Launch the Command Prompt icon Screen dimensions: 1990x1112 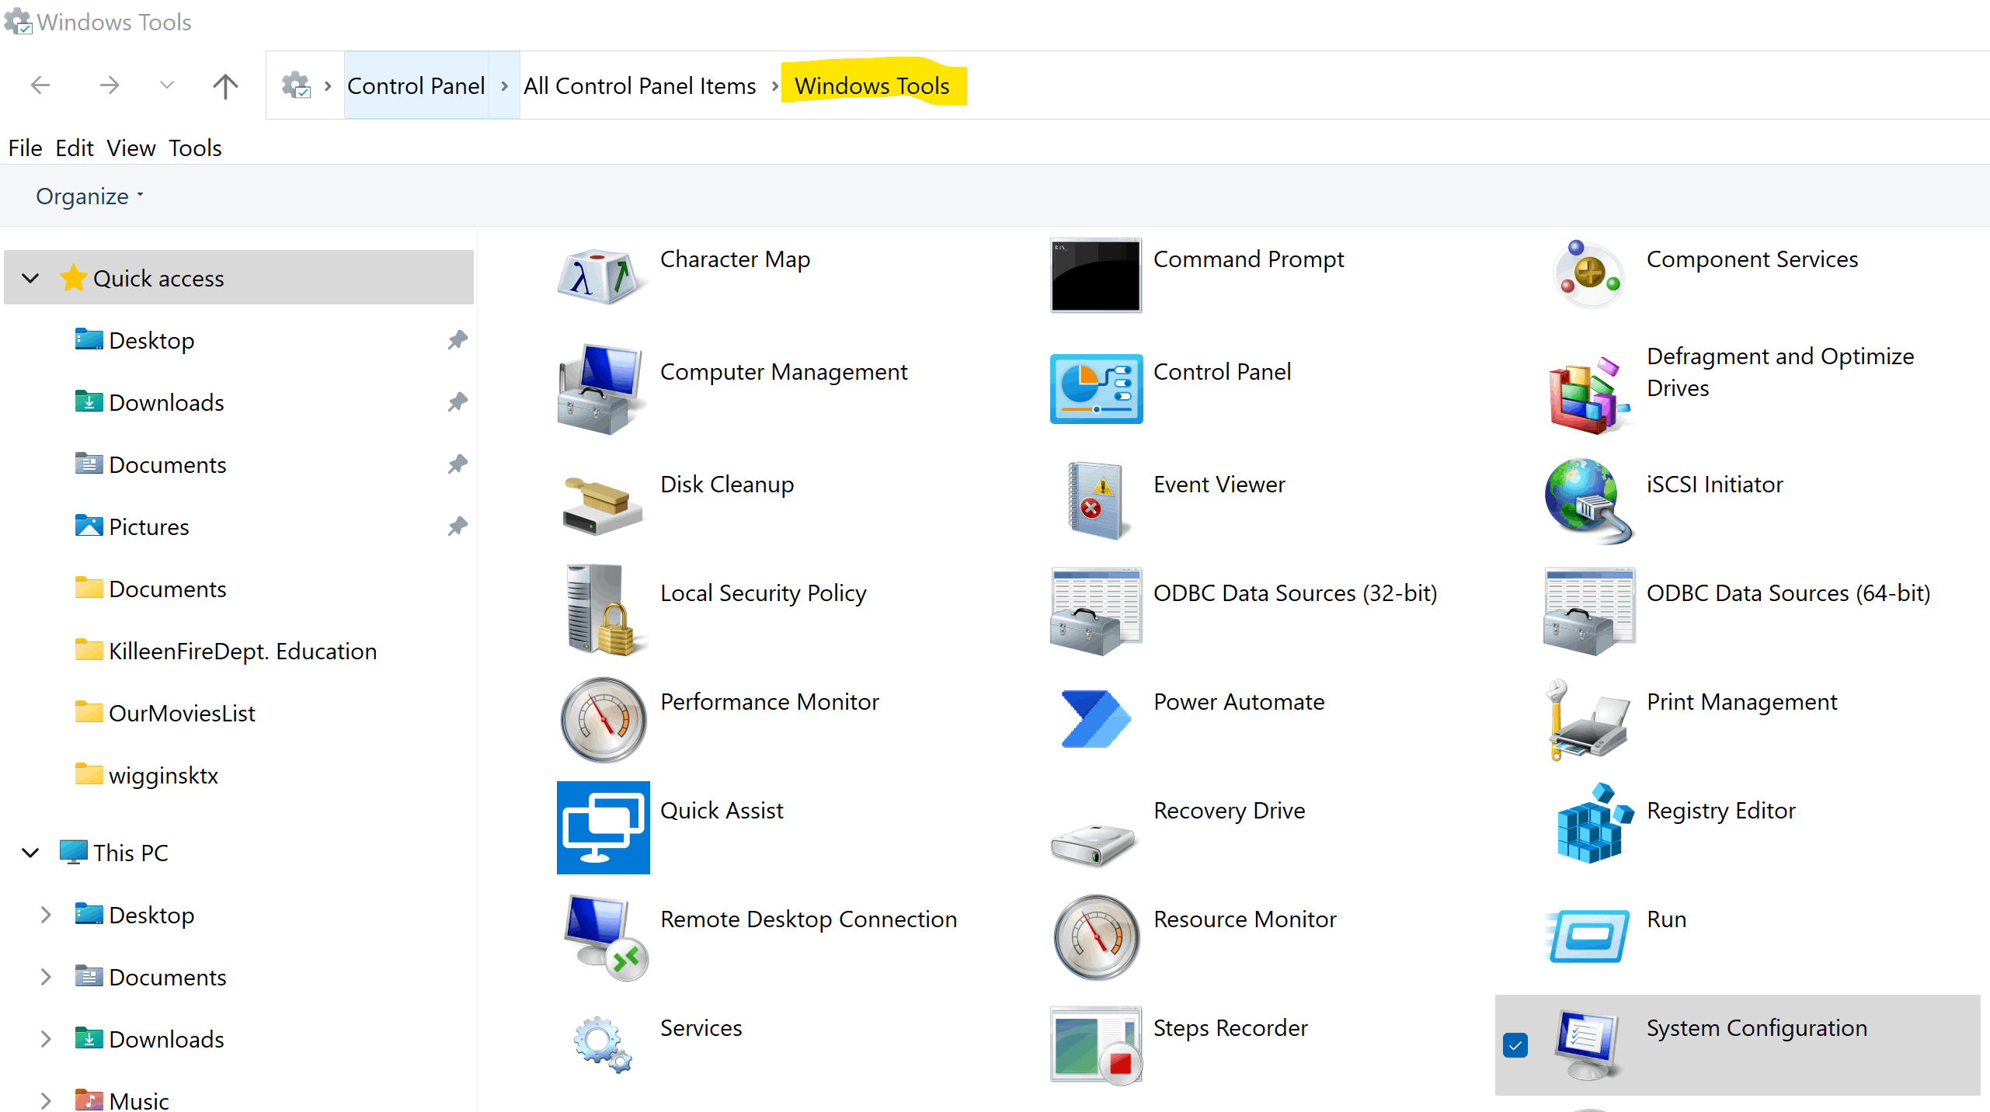click(x=1095, y=276)
